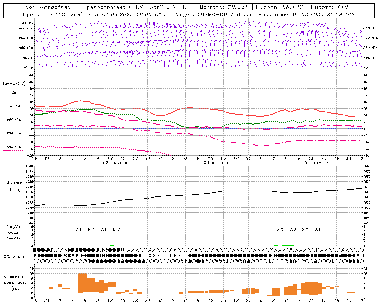Image resolution: width=379 pixels, height=303 pixels.
Task: Select the (мм/1ч.) precipitation unit label
Action: coord(15,238)
